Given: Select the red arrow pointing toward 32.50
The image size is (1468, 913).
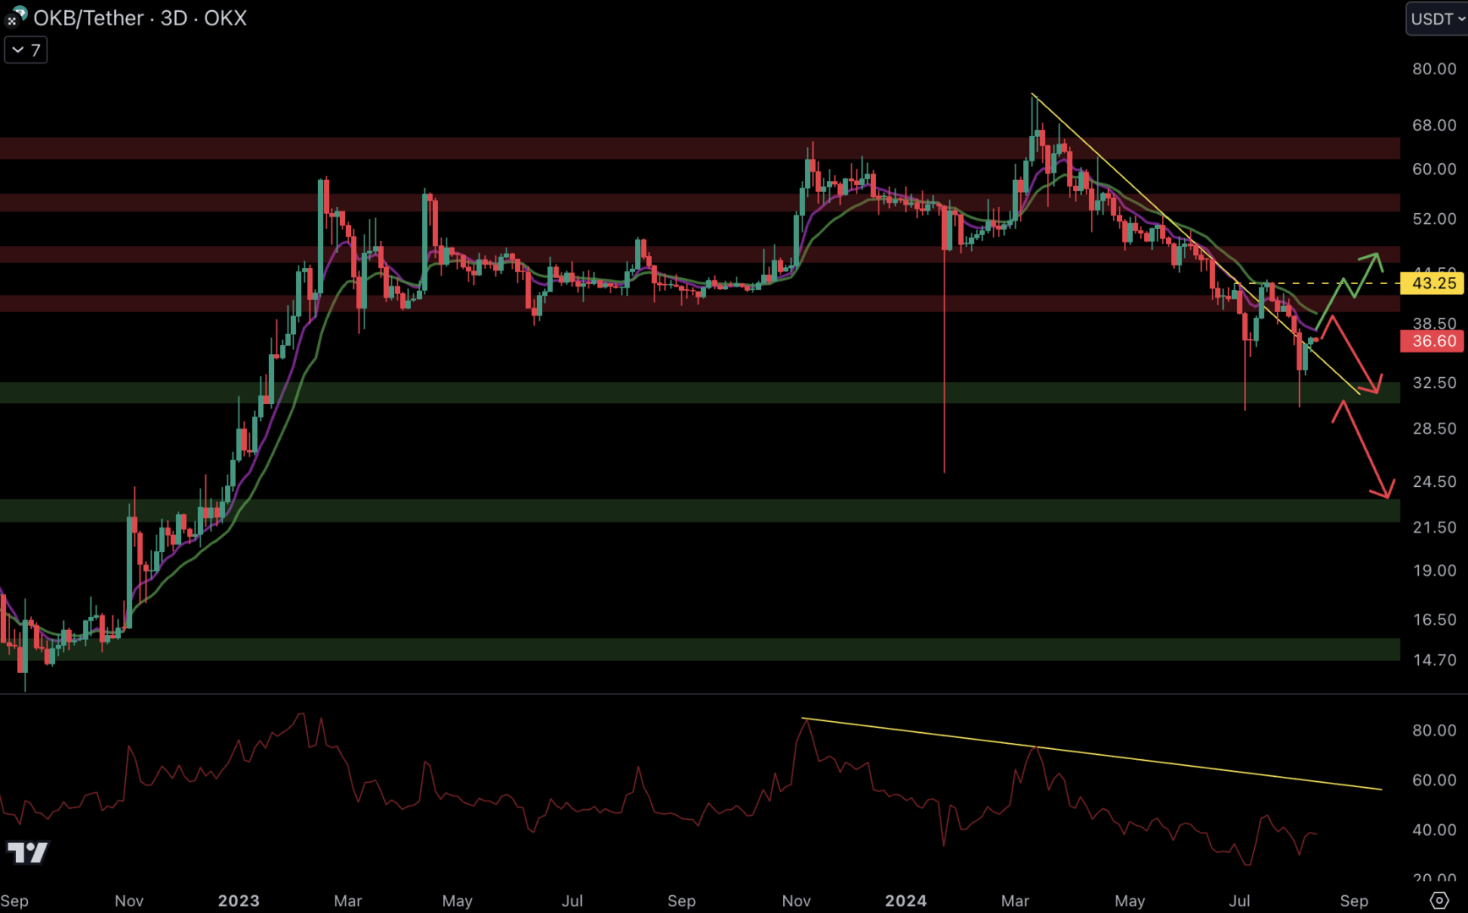Looking at the screenshot, I should (x=1356, y=357).
